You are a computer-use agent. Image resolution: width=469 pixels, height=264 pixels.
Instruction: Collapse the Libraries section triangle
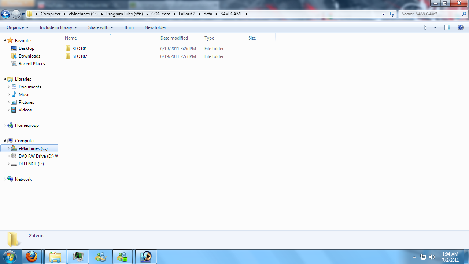coord(5,79)
